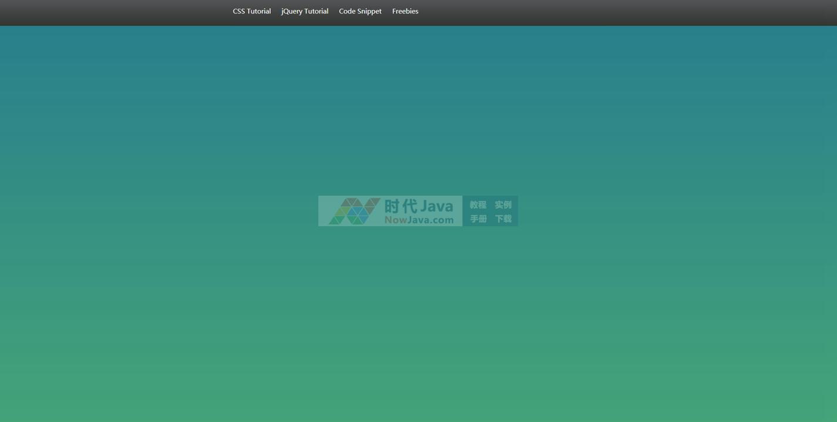The height and width of the screenshot is (422, 837).
Task: Open the CSS Tutorial menu item
Action: pyautogui.click(x=251, y=11)
